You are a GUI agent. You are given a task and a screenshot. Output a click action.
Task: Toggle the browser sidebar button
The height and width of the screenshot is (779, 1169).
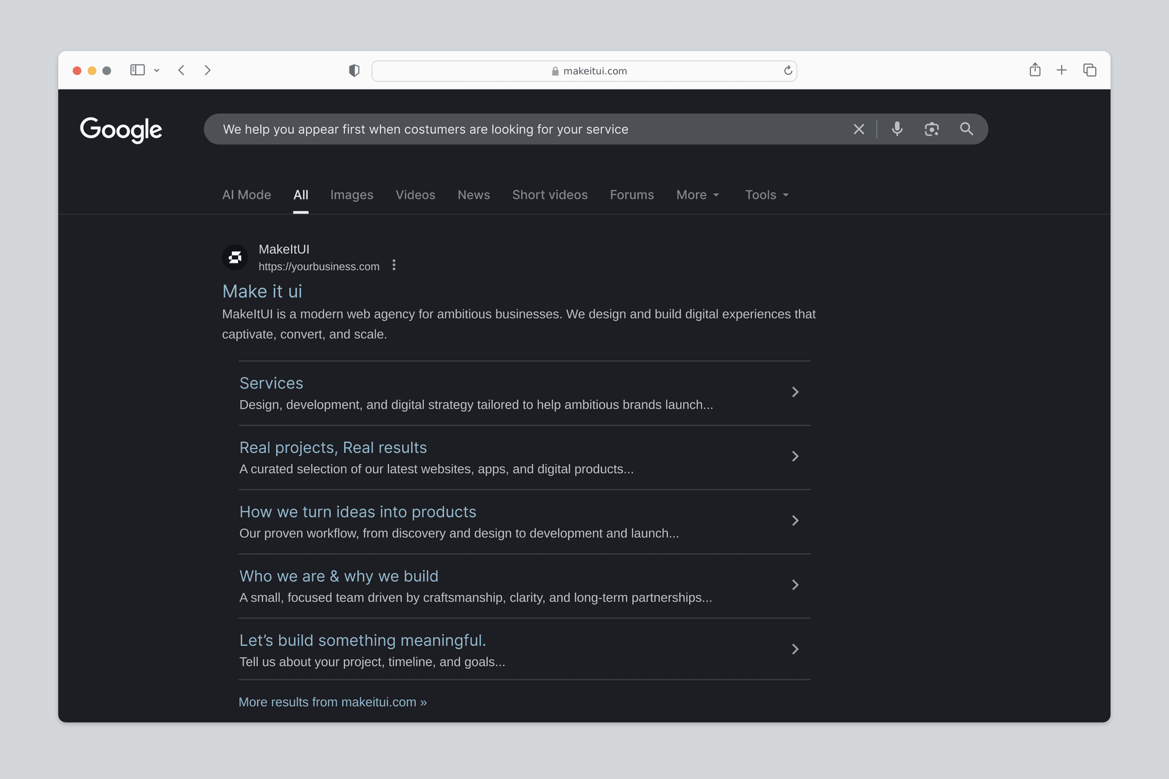click(x=138, y=70)
